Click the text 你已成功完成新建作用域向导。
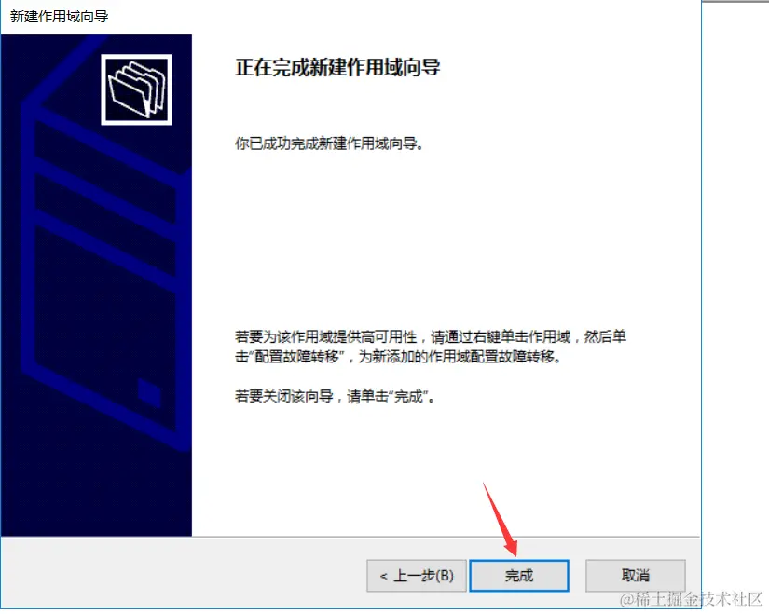The image size is (769, 614). 329,143
